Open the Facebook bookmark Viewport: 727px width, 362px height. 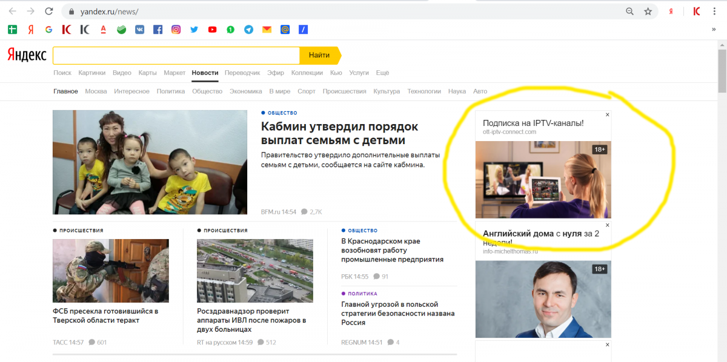(158, 29)
